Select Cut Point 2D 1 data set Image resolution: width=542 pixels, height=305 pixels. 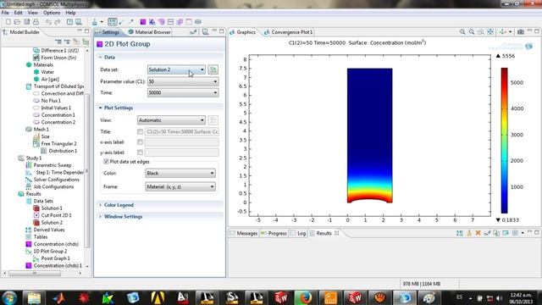pyautogui.click(x=57, y=215)
